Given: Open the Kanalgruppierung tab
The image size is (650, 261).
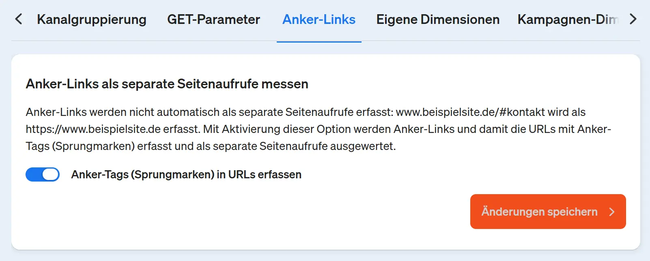Looking at the screenshot, I should (92, 19).
